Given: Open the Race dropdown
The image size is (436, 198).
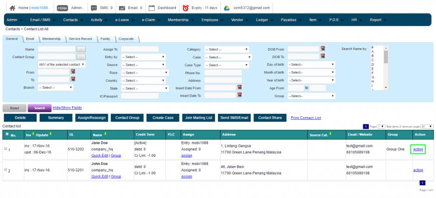Looking at the screenshot, I should (145, 73).
